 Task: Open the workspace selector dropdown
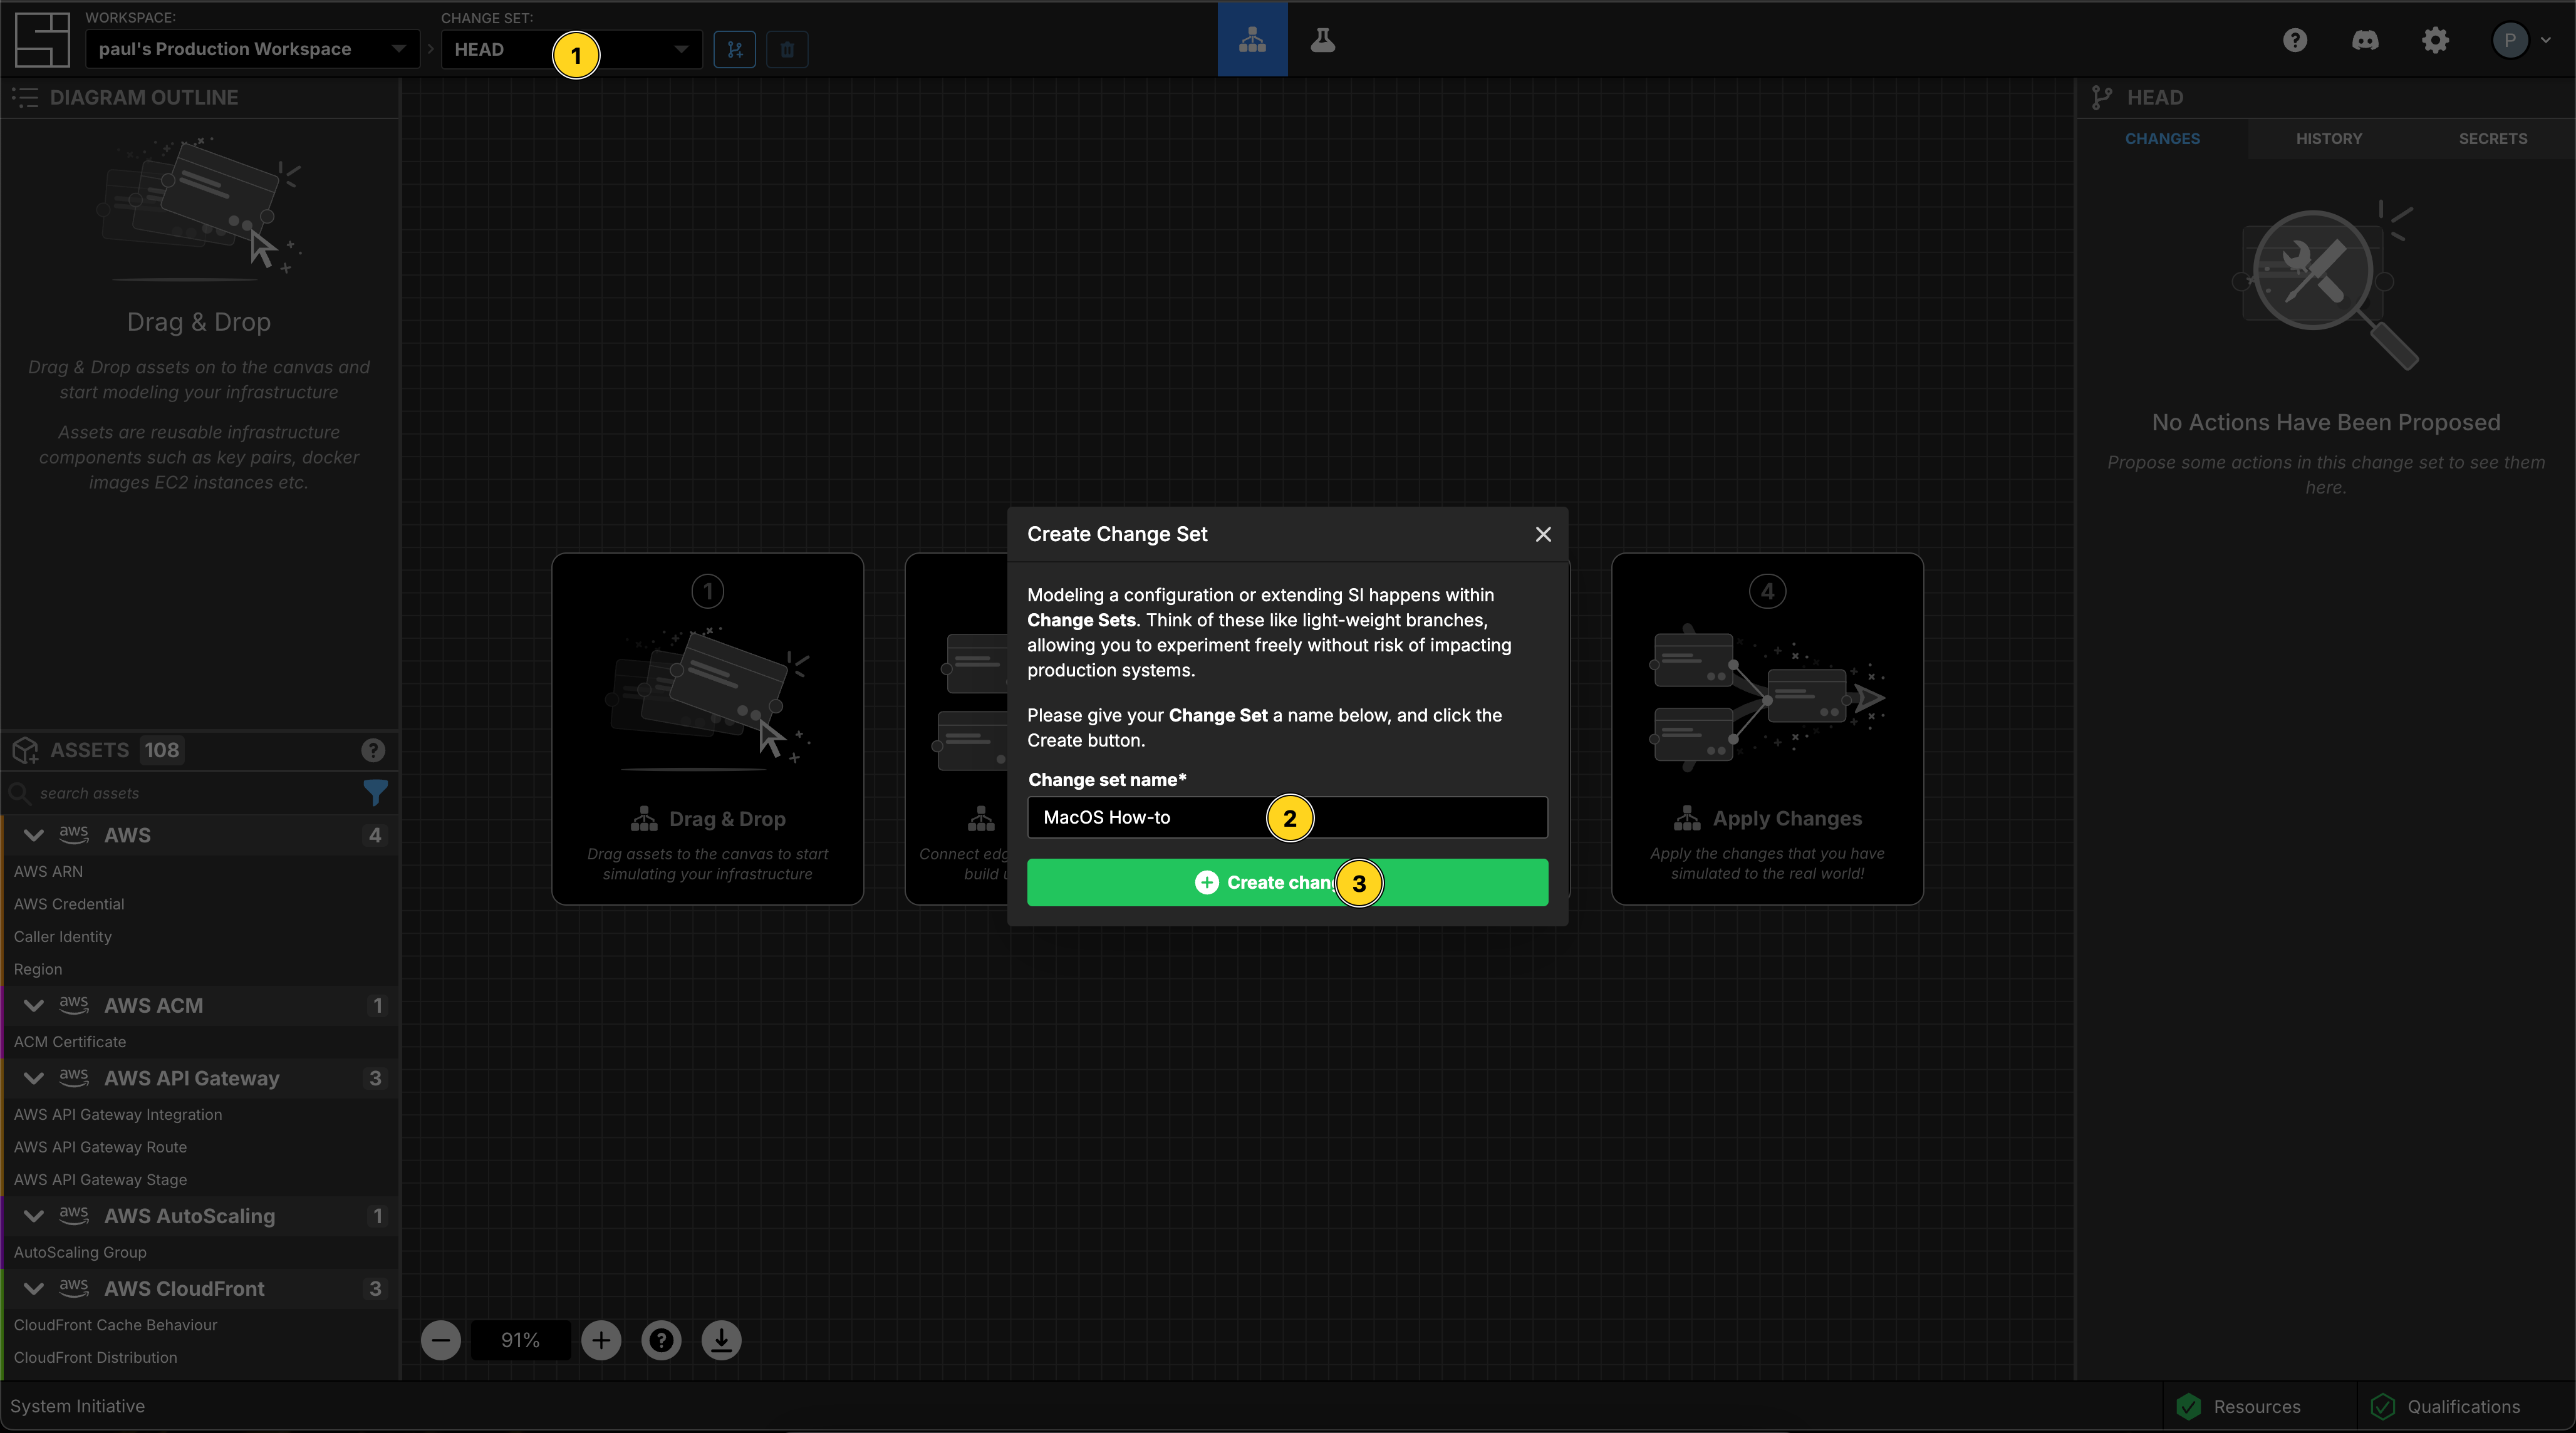click(252, 49)
